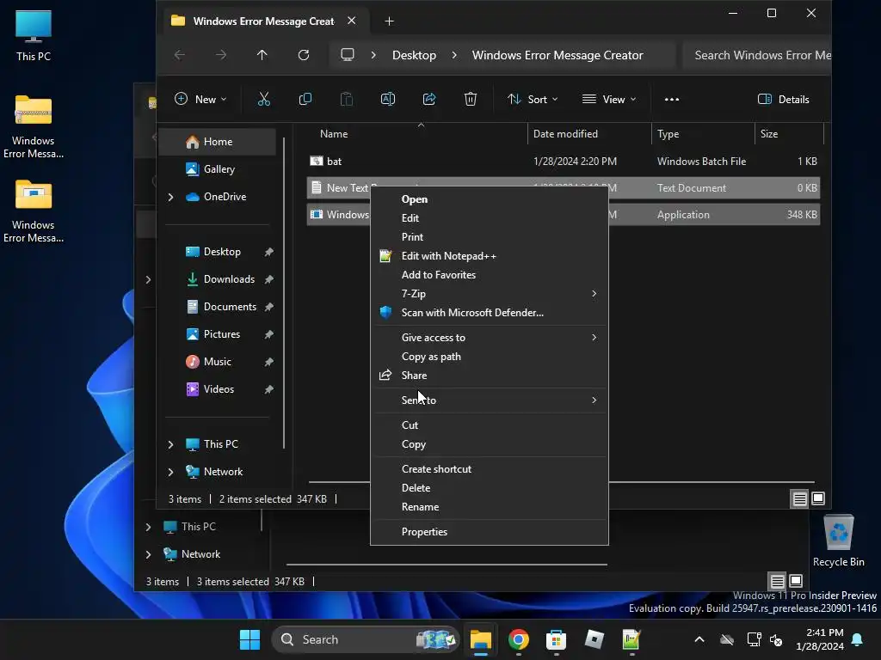Screen dimensions: 881x660
Task: Click the Share toolbar icon
Action: coord(429,100)
